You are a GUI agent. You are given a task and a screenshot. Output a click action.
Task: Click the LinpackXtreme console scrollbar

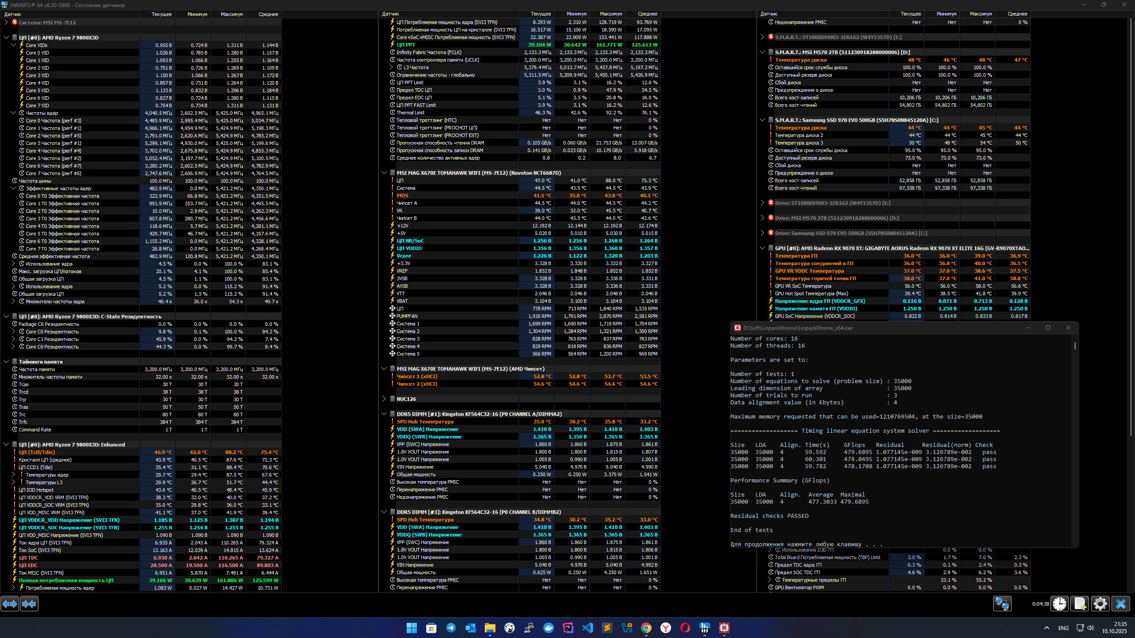coord(1075,346)
